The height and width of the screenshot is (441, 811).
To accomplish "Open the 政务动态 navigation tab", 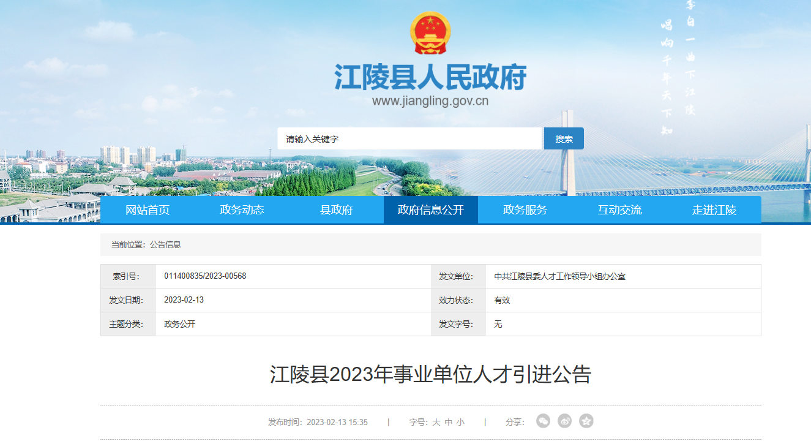I will tap(242, 210).
